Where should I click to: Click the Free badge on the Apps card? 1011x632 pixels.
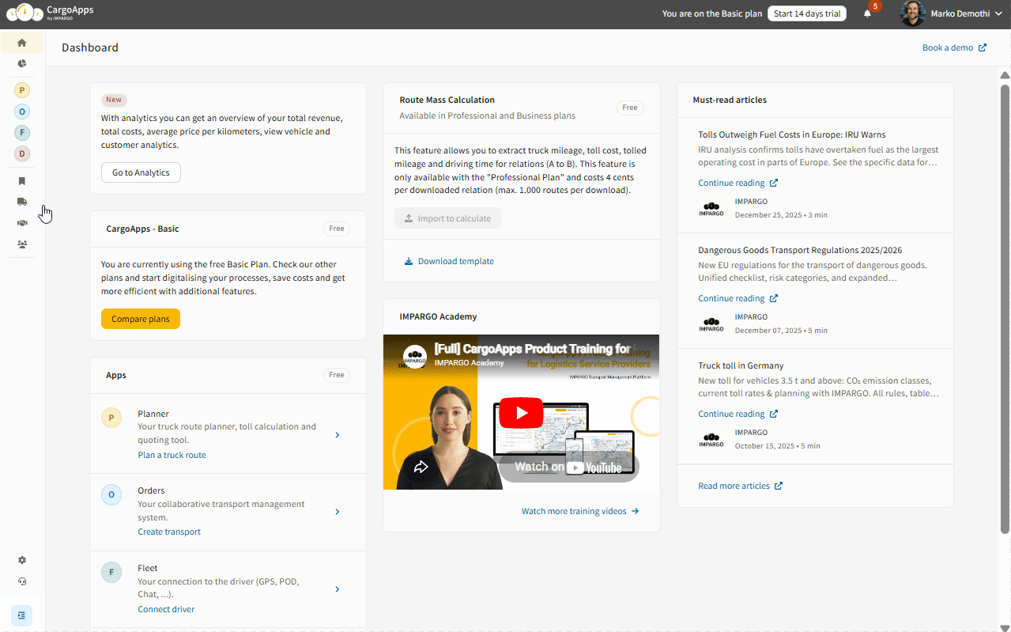point(337,375)
